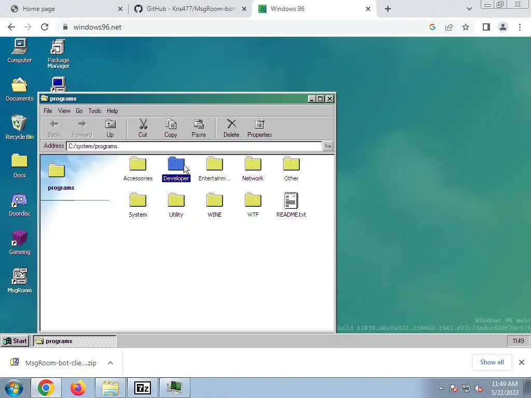Reload the windows96.net page
This screenshot has width=531, height=398.
point(45,27)
